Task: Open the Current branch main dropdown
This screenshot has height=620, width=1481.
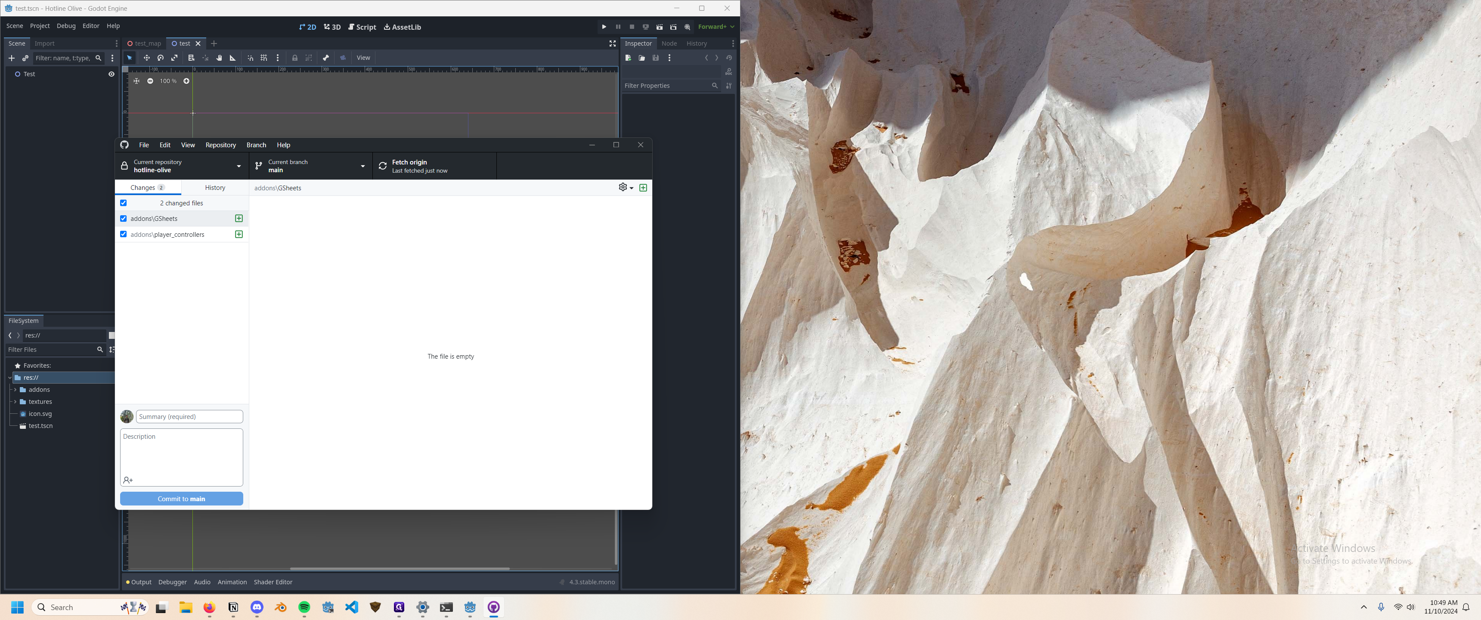Action: [311, 166]
